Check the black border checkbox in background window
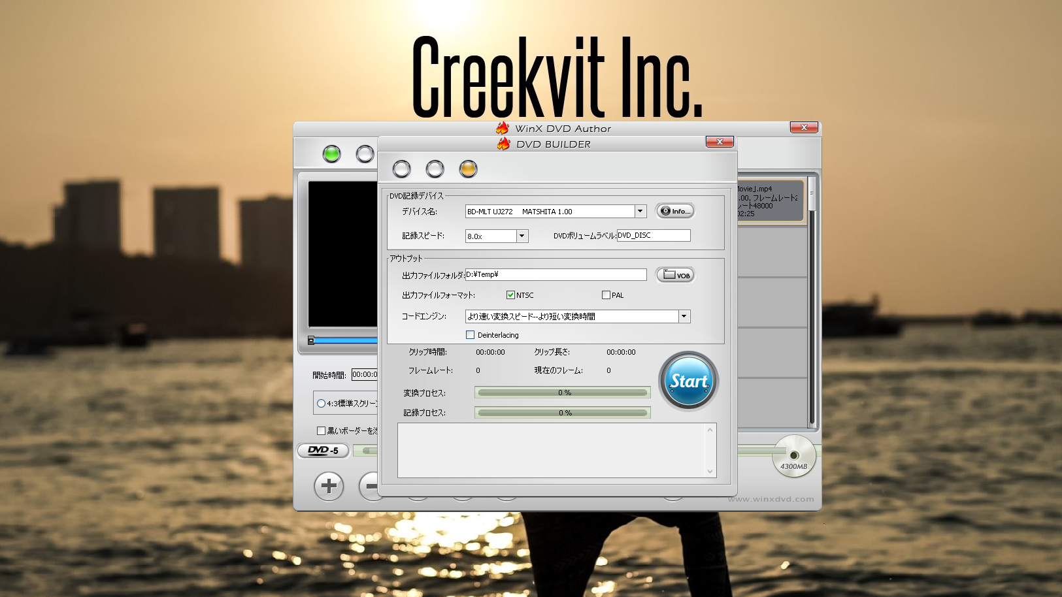This screenshot has width=1062, height=597. [321, 431]
